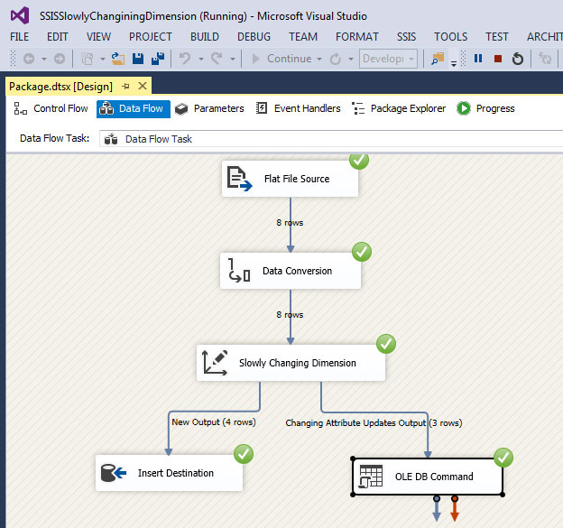
Task: Expand the Undo history dropdown arrow
Action: pos(201,59)
